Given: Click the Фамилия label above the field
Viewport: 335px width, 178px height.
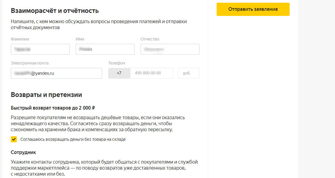Looking at the screenshot, I should click(20, 39).
